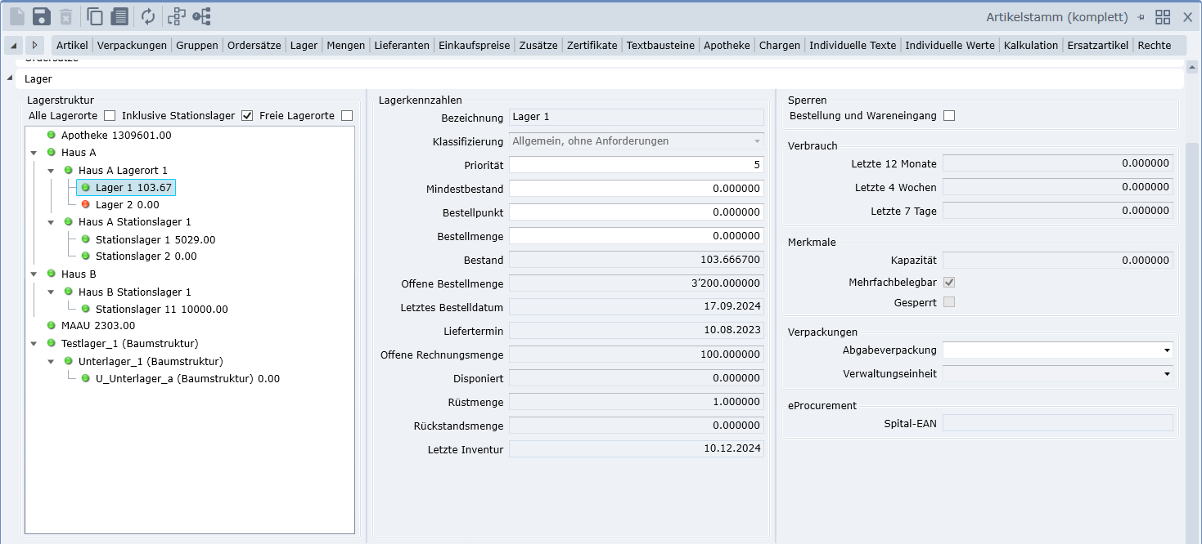Collapse the Testlager_1 (Baumstruktur) node
Image resolution: width=1202 pixels, height=544 pixels.
[x=34, y=344]
